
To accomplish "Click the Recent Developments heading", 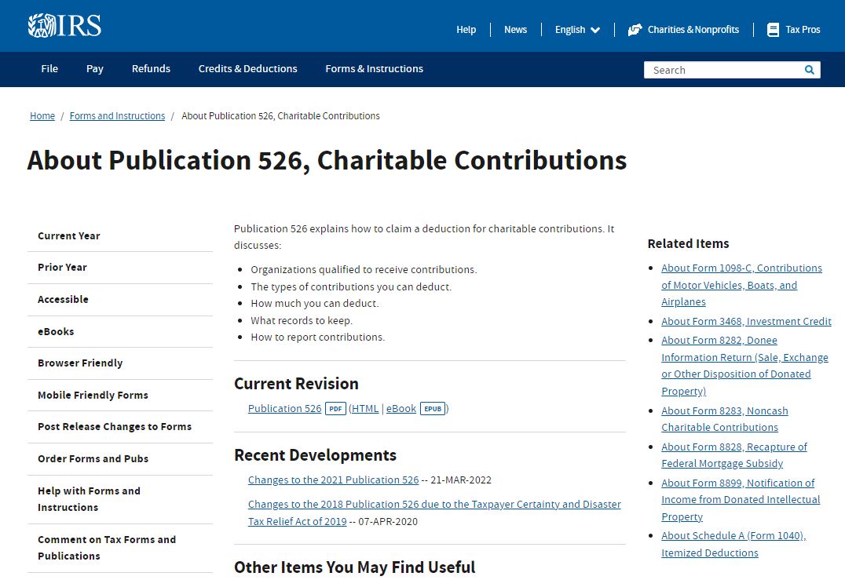I will (315, 455).
